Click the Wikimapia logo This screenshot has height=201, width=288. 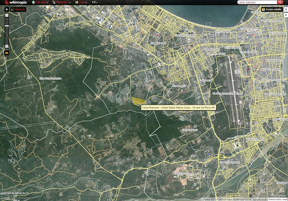tap(16, 3)
